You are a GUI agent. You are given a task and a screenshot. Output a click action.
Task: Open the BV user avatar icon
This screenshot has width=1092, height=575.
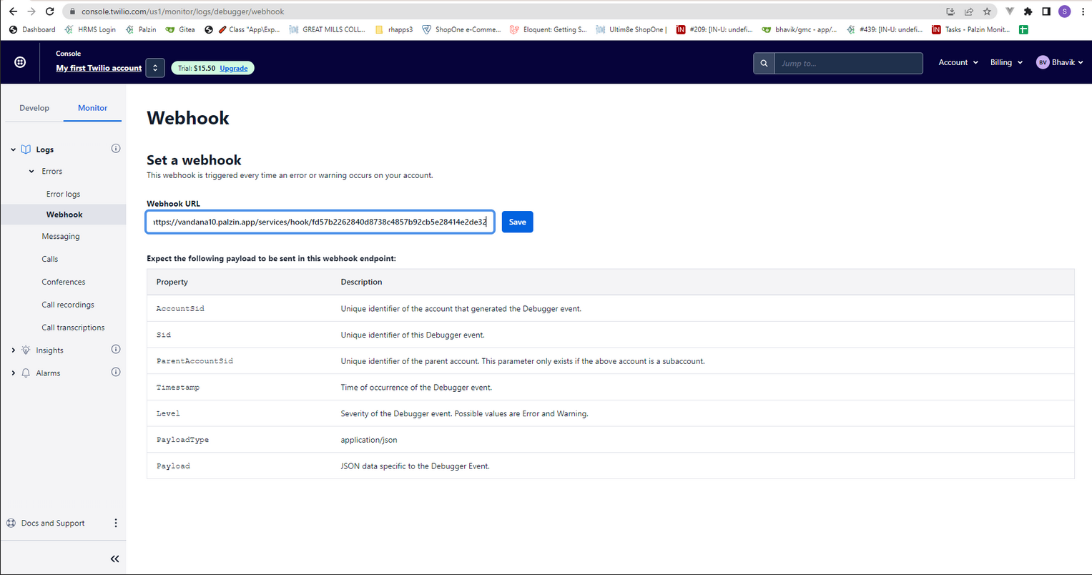coord(1043,63)
